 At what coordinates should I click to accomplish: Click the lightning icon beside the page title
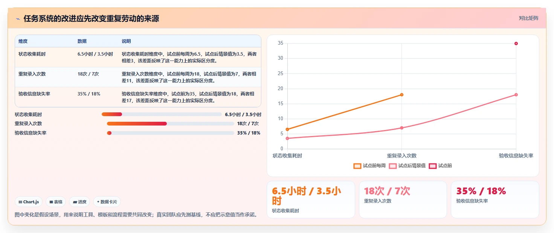(18, 18)
